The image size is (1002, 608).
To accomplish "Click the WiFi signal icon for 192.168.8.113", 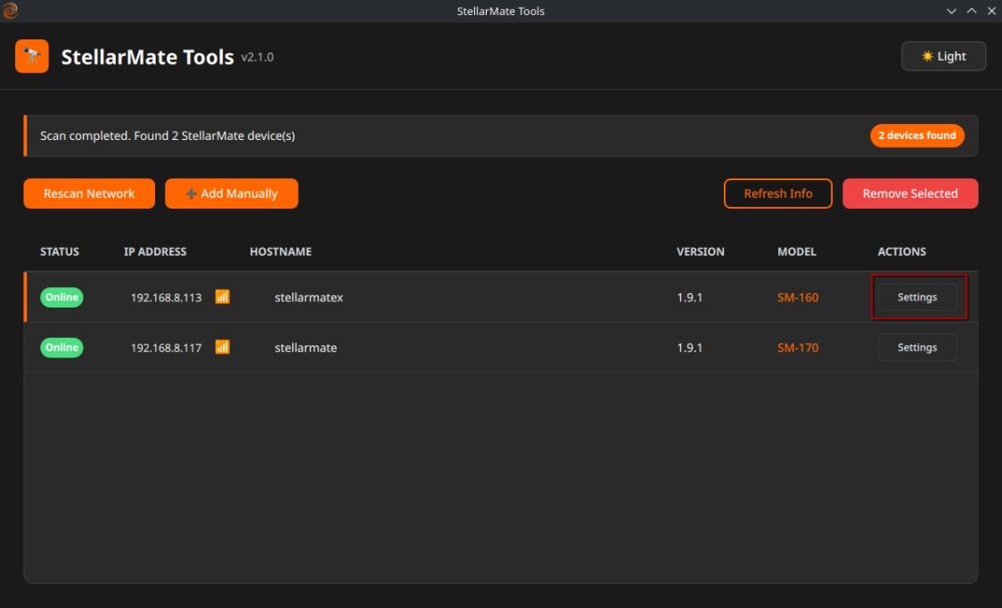I will (x=222, y=297).
